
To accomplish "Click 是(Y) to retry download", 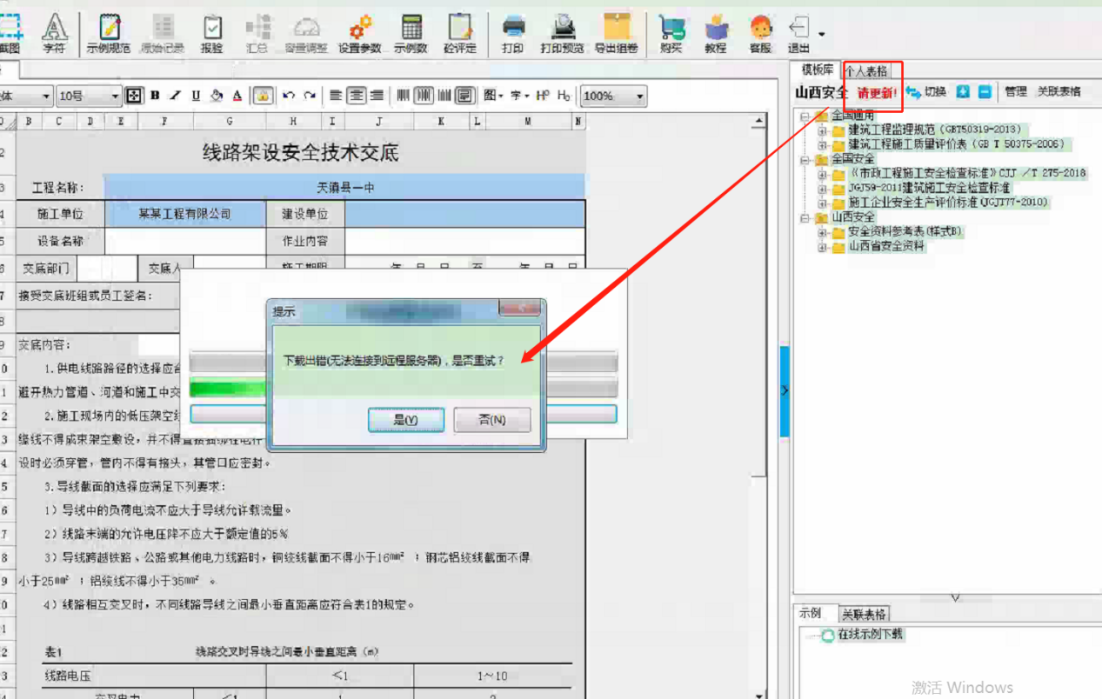I will point(406,420).
